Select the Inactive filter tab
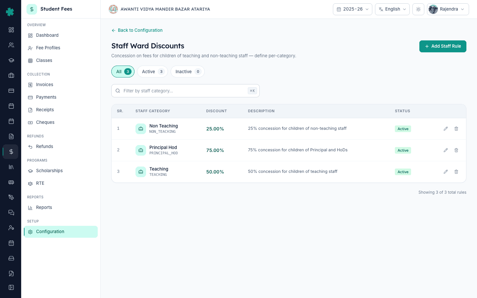 (187, 72)
